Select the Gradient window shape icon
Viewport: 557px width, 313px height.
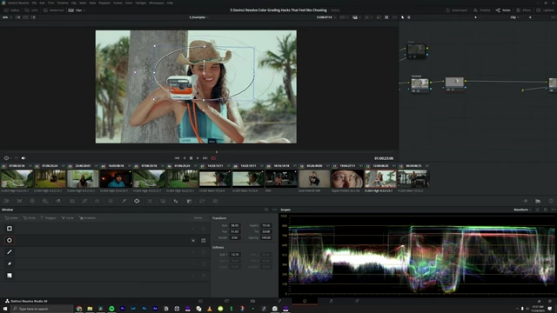tap(10, 276)
